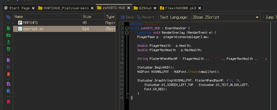Viewport: 277px width, 110px height.
Task: Import directory using green archive-arrow icon
Action: (8, 49)
